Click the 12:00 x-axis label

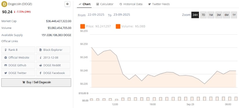point(115,104)
